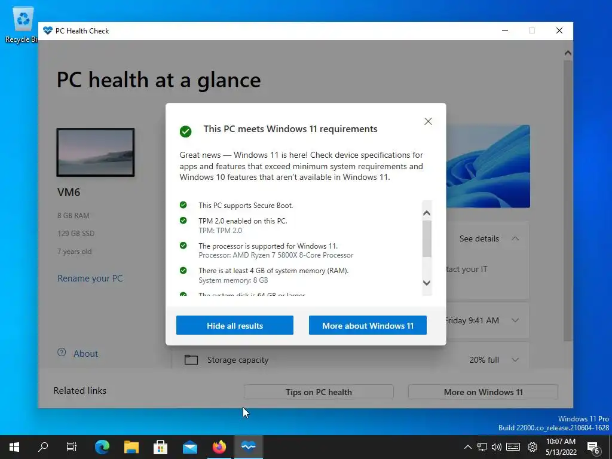This screenshot has width=612, height=459.
Task: Select text 'TPM 2.0 enabled on this PC.'
Action: (243, 221)
